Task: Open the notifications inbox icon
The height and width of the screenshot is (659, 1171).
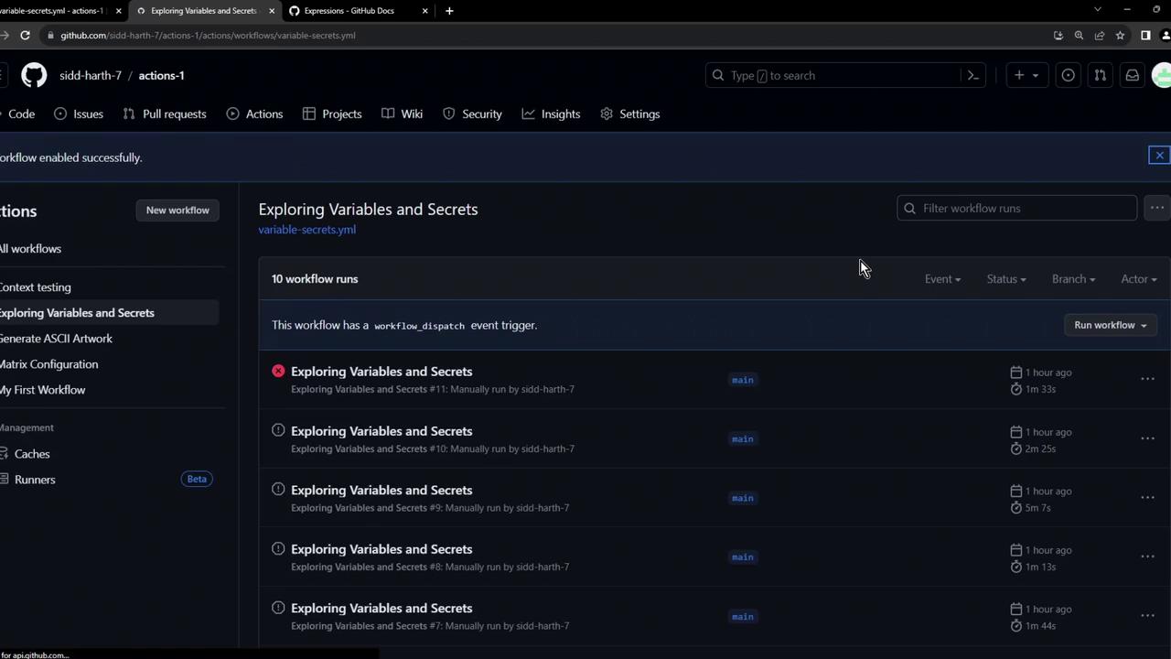Action: 1132,75
